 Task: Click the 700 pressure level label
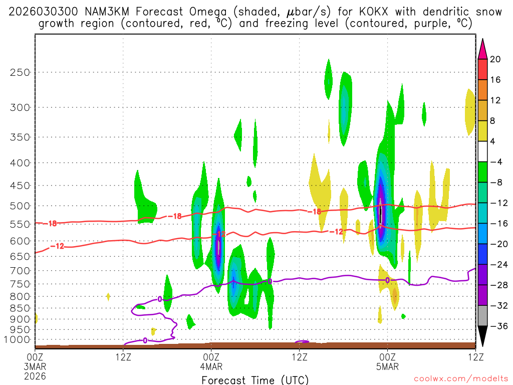pyautogui.click(x=20, y=271)
